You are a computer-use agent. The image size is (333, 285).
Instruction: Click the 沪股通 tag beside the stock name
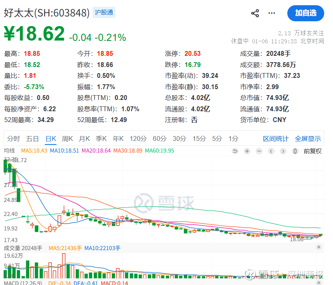tap(104, 12)
